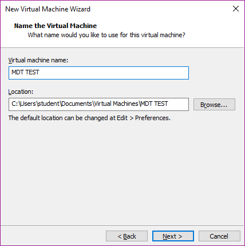This screenshot has width=245, height=246.
Task: Place cursor on 'C:' drive in location path
Action: point(15,104)
